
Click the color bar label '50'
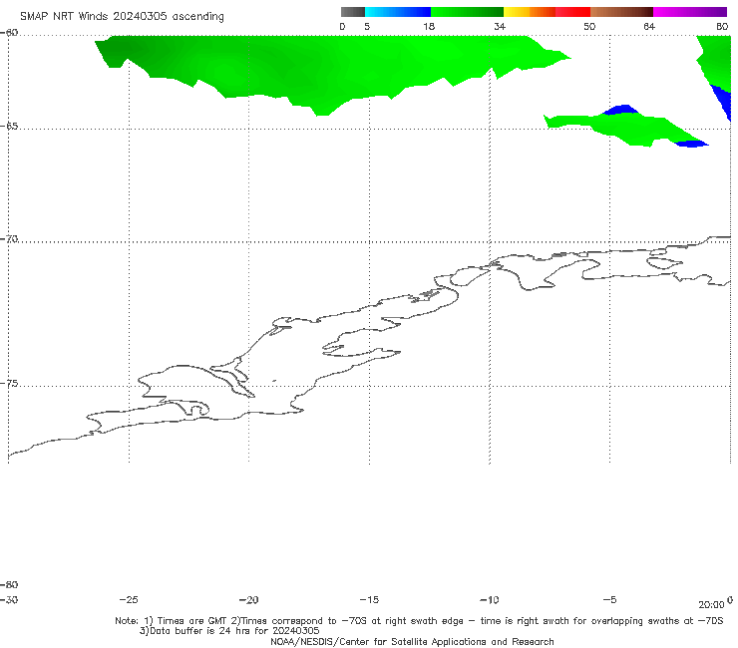(589, 26)
